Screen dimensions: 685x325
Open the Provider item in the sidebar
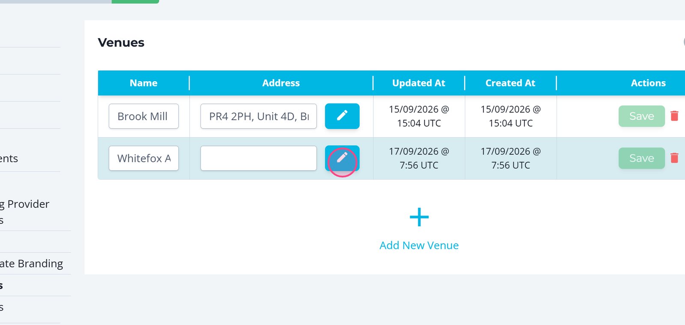pos(25,212)
